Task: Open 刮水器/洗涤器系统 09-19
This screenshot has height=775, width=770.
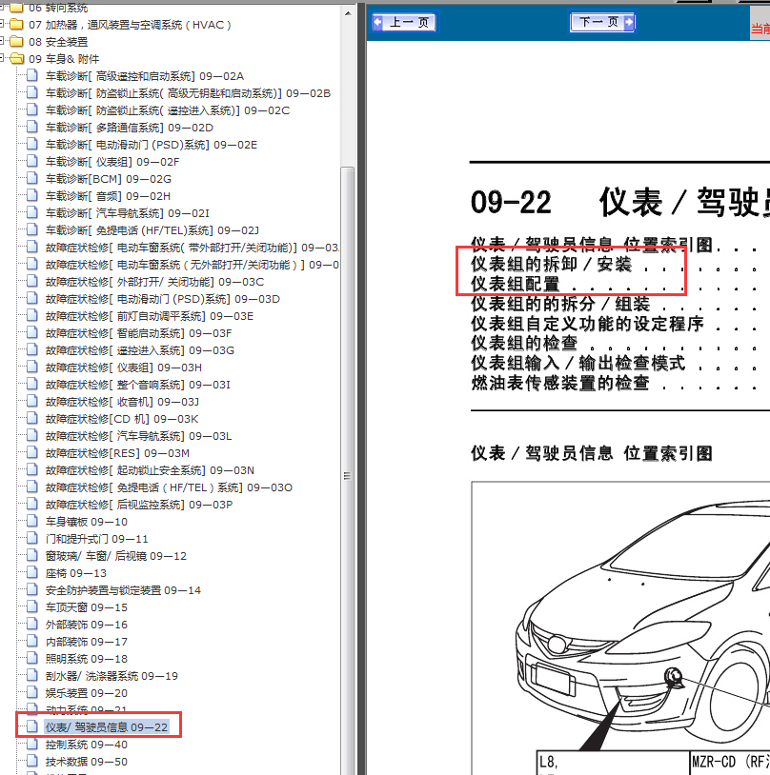Action: point(111,676)
